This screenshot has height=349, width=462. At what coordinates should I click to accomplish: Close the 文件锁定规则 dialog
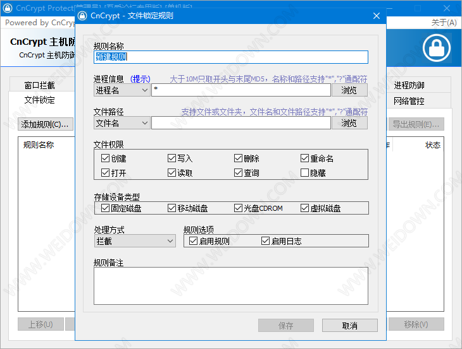pos(377,16)
